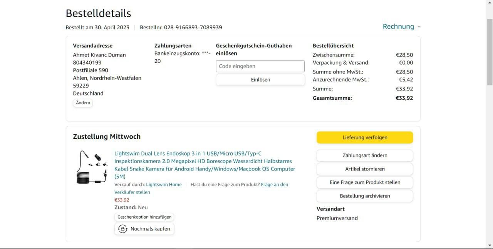Click Eine Frage zum Produkt stellen button
Viewport: 493px width, 249px height.
tap(364, 182)
